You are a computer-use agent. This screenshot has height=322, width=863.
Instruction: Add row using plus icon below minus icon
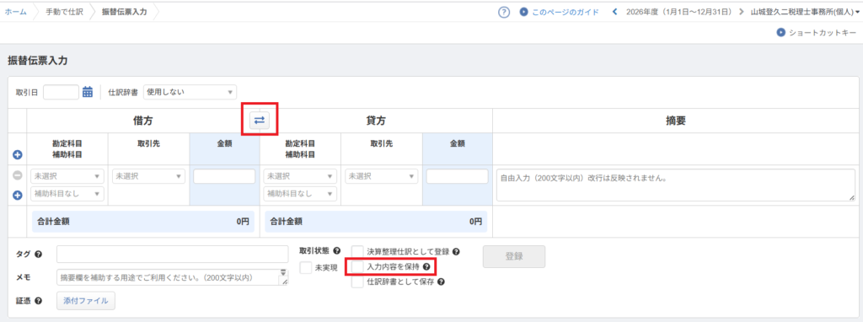pyautogui.click(x=17, y=195)
